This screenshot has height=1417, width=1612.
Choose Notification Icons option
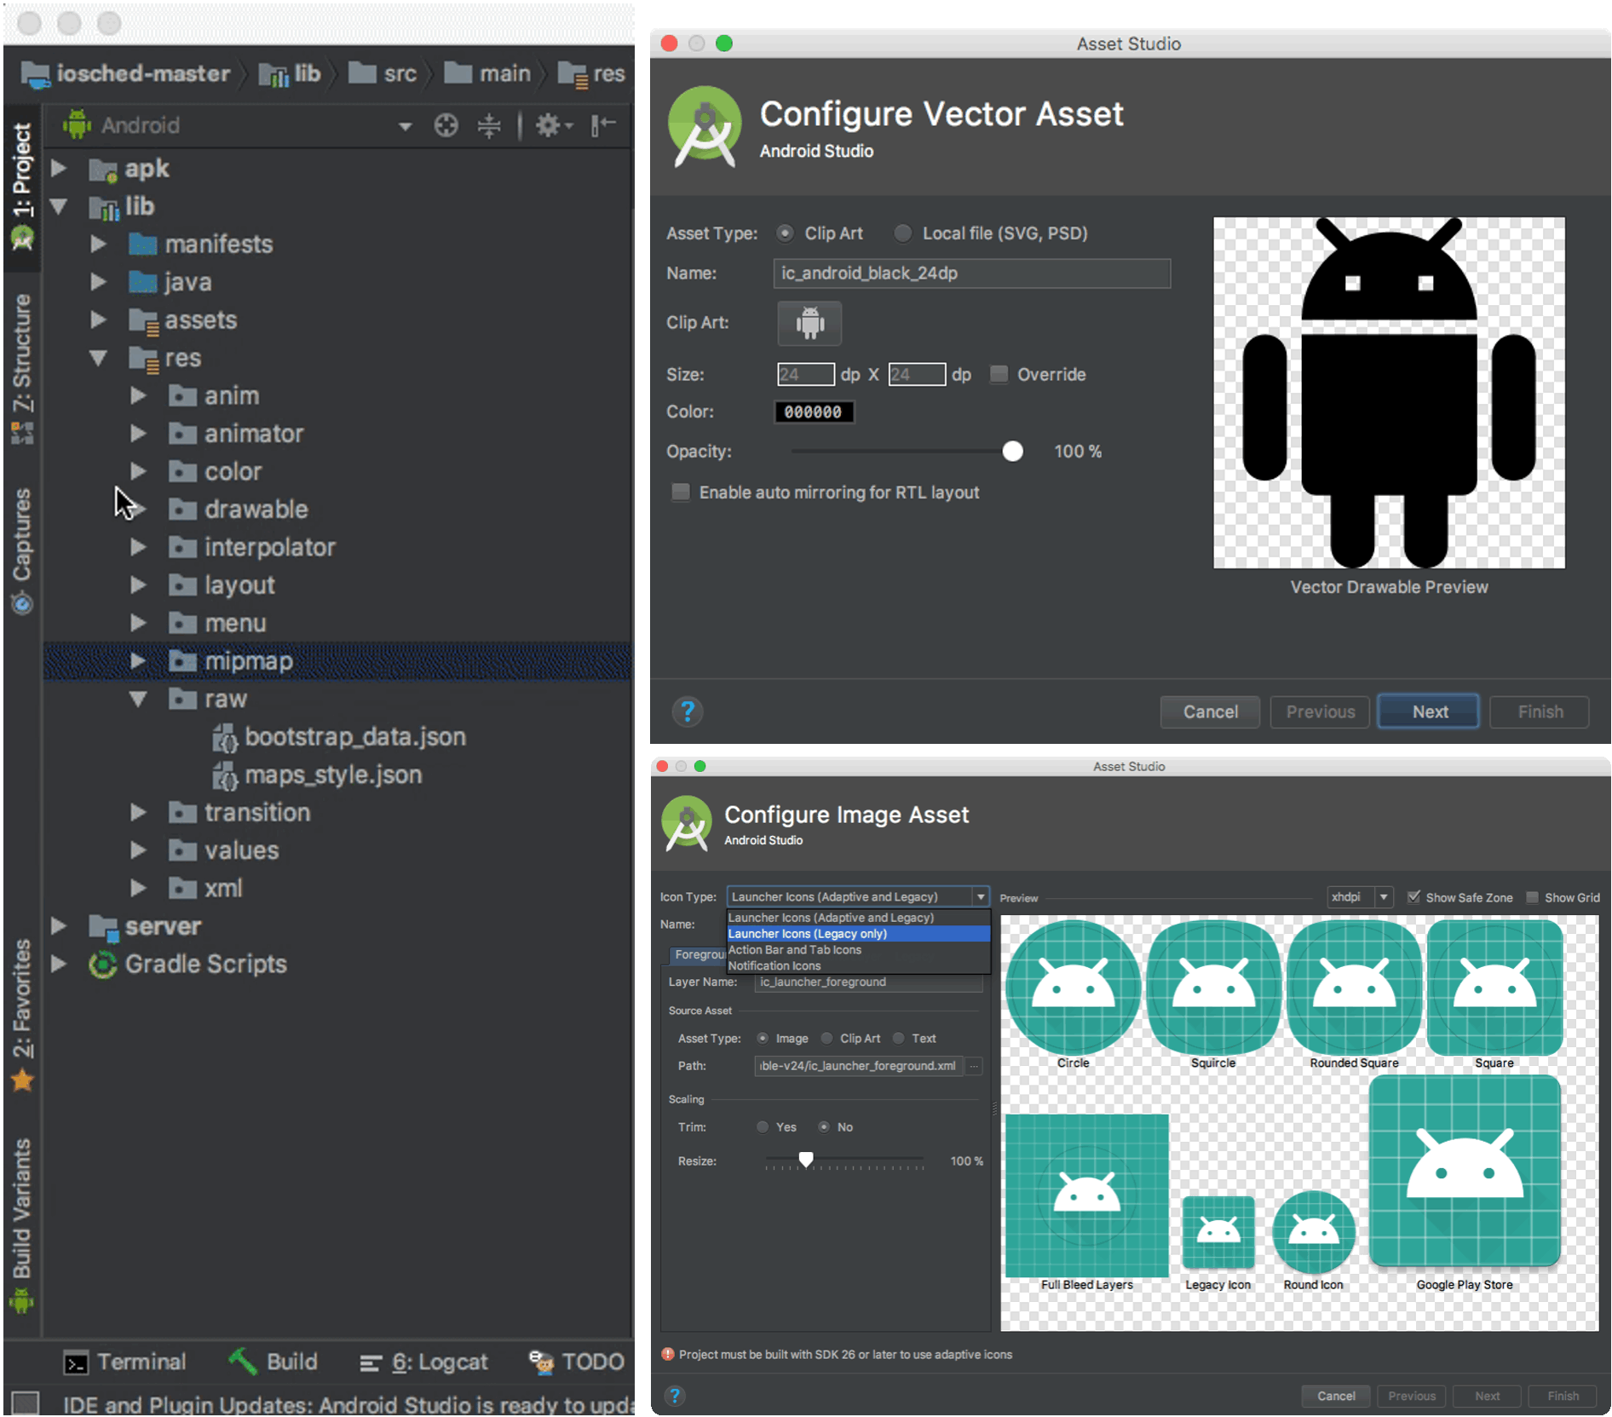point(858,965)
